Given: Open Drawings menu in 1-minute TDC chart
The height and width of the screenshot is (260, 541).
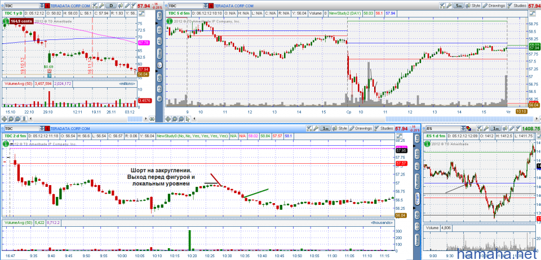Looking at the screenshot, I should (361, 128).
